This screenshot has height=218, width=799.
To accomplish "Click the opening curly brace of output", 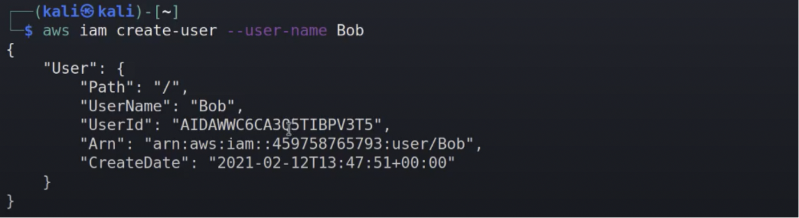I will (10, 50).
